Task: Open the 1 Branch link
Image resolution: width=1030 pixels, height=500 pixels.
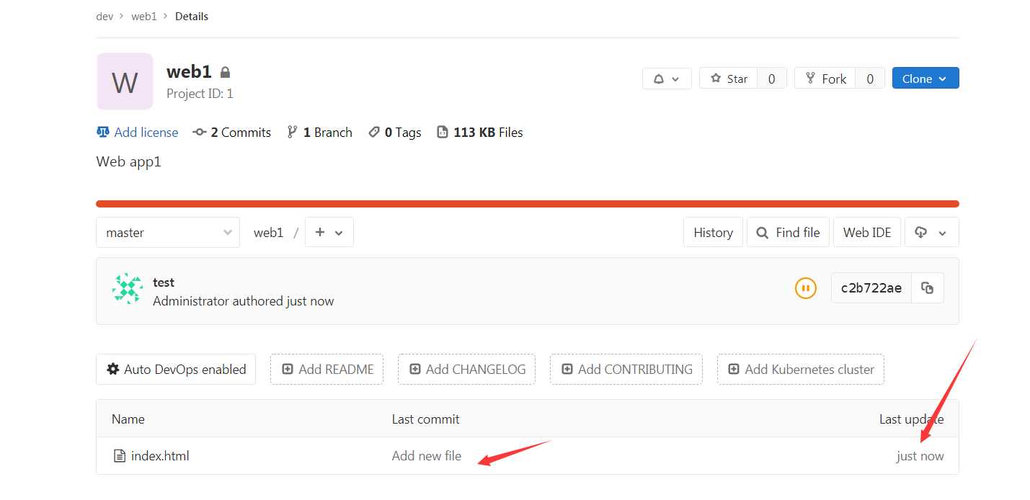Action: (319, 133)
